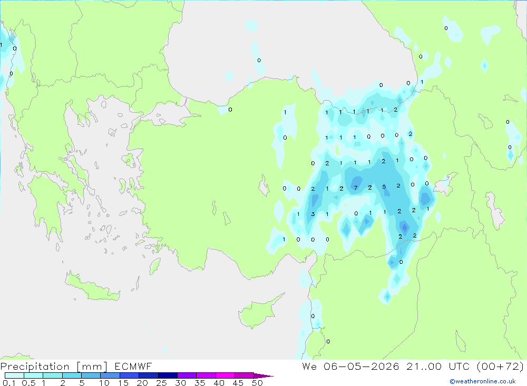This screenshot has width=527, height=386.
Task: Click the purple arrow end of the legend
Action: point(263,375)
